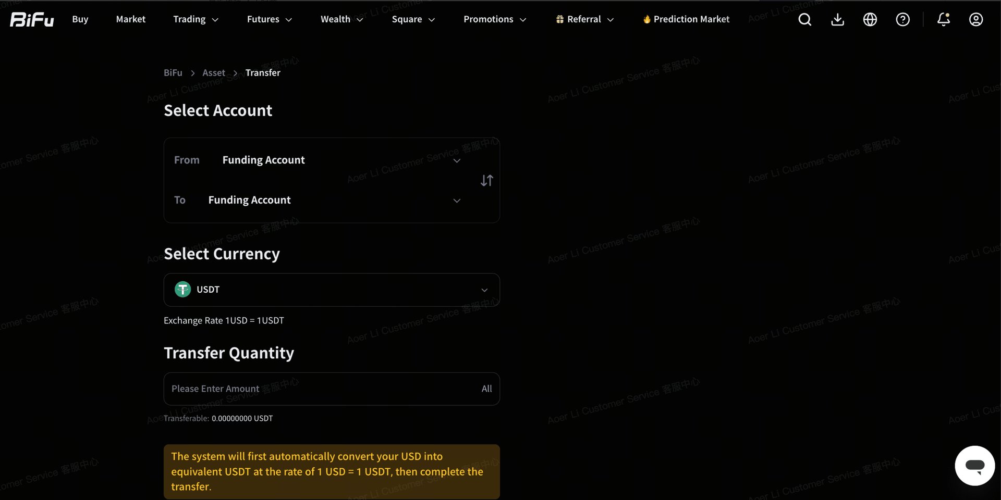1001x500 pixels.
Task: Click the Select Currency heading
Action: tap(222, 254)
